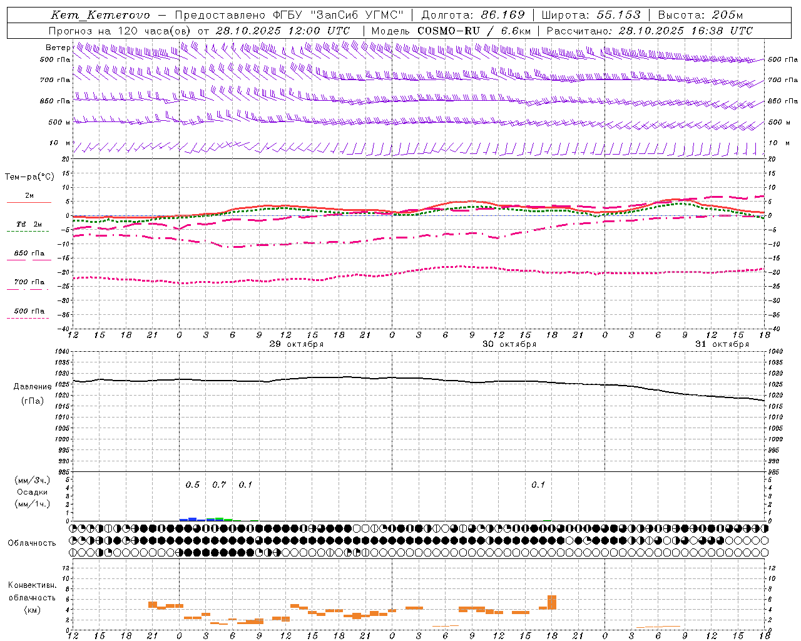The image size is (801, 641).
Task: Click the 'Осадки' precipitation label
Action: (33, 492)
